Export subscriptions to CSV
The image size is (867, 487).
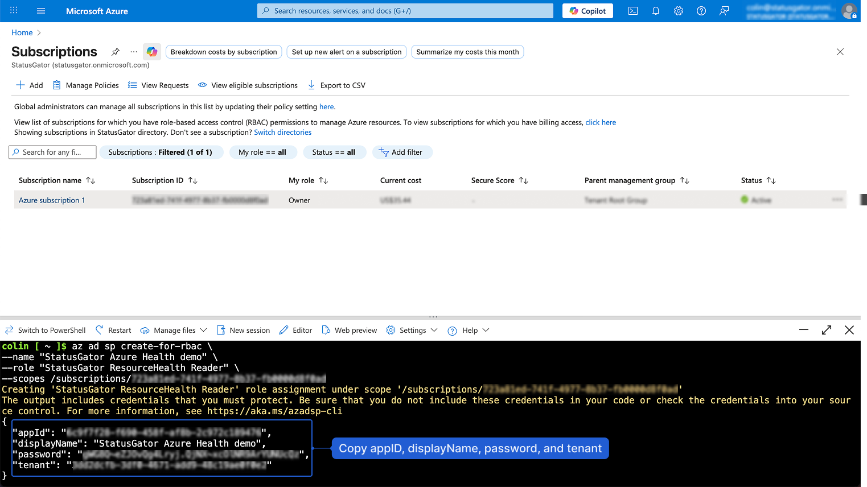coord(336,85)
